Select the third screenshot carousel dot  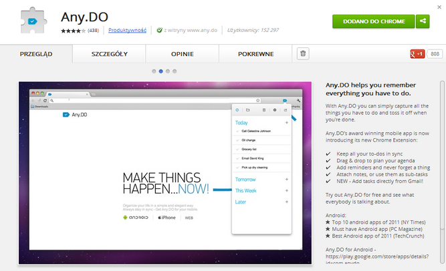pos(168,71)
